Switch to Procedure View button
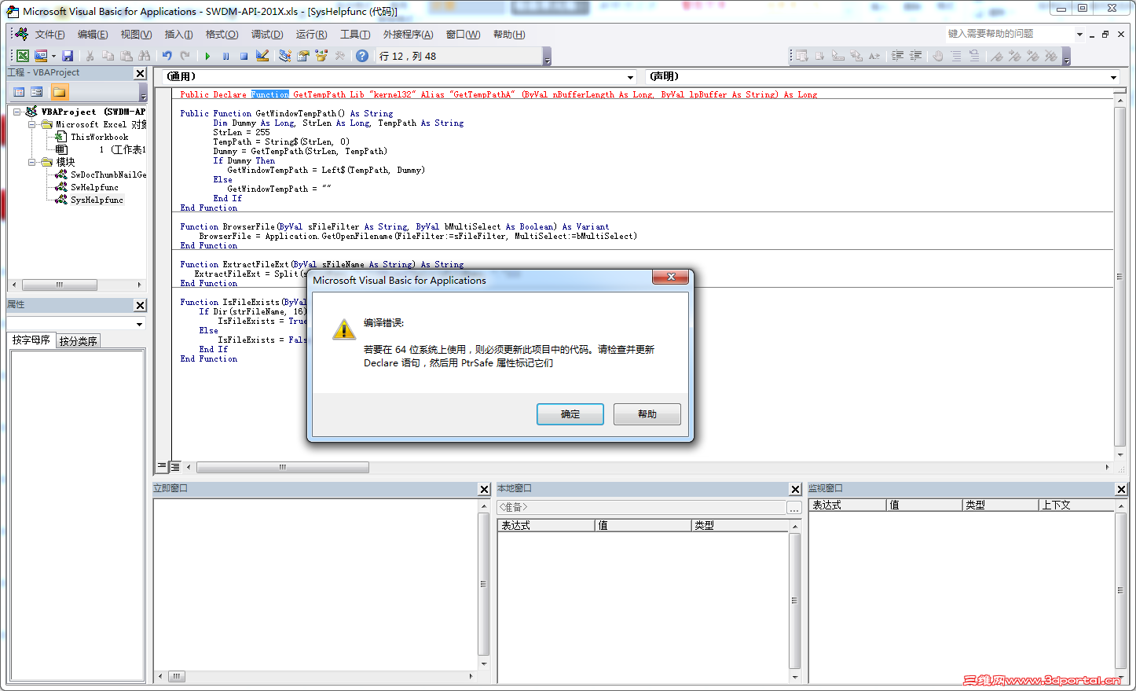Viewport: 1136px width, 691px height. [162, 466]
